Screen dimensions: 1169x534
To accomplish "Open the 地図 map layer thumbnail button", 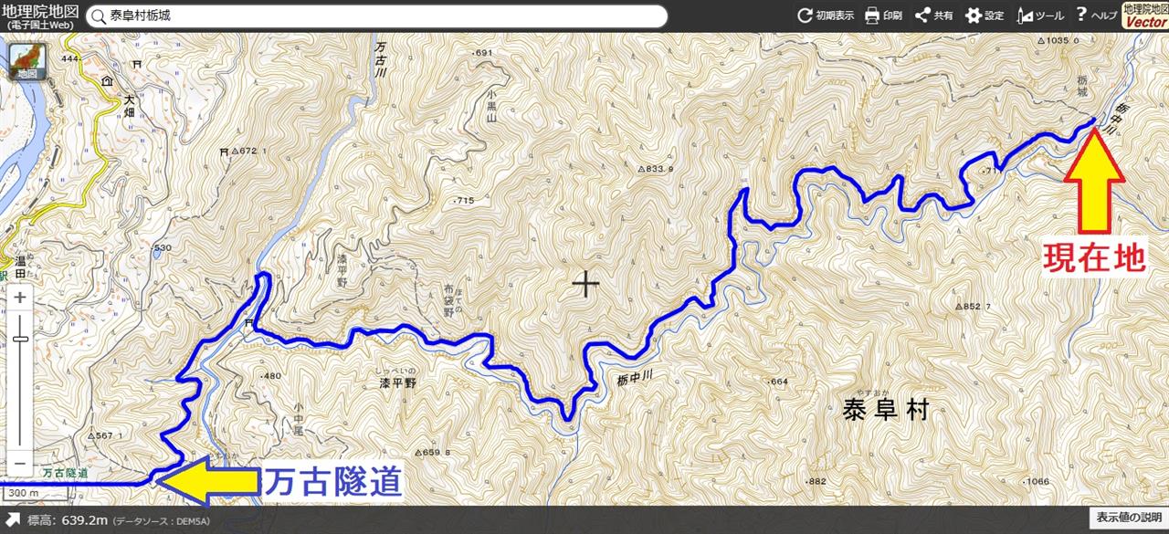I will [x=28, y=62].
